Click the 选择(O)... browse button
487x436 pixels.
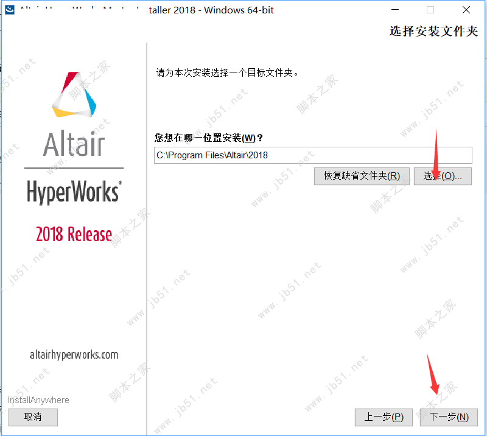click(443, 176)
